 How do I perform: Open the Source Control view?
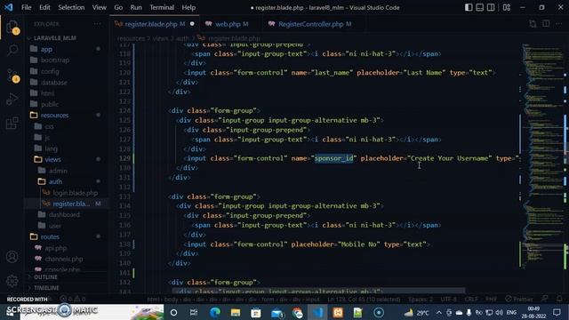12,75
